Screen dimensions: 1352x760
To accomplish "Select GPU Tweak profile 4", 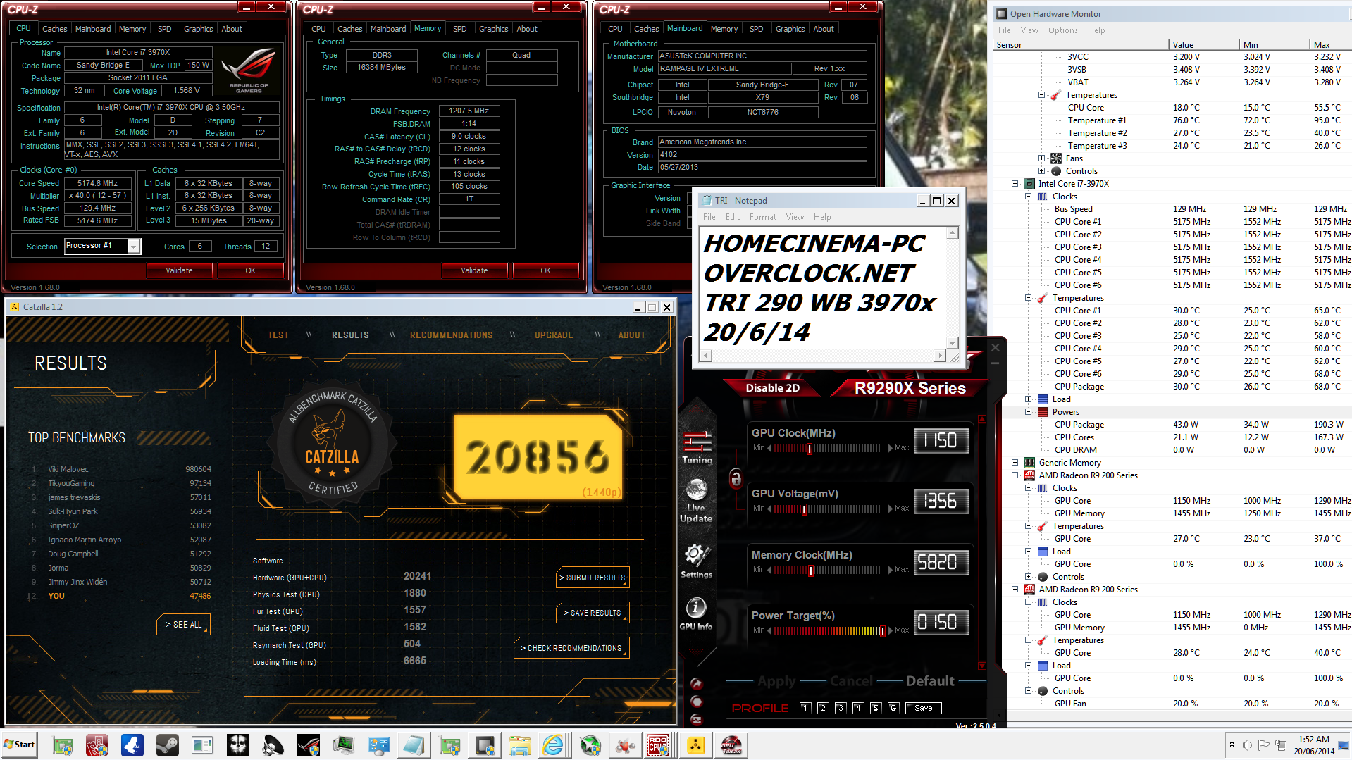I will 858,709.
